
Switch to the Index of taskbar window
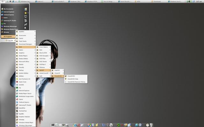pos(42,1)
